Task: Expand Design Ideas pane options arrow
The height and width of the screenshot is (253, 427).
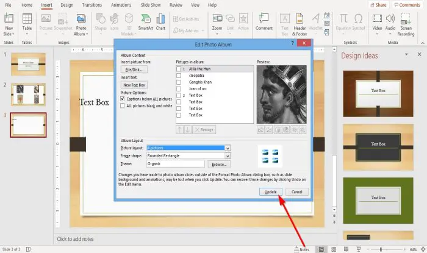Action: click(406, 54)
